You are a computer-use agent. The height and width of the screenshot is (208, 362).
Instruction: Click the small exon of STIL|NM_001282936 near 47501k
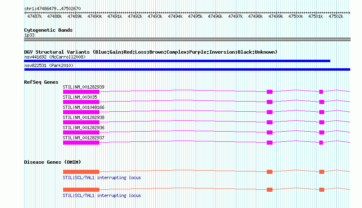click(x=322, y=132)
